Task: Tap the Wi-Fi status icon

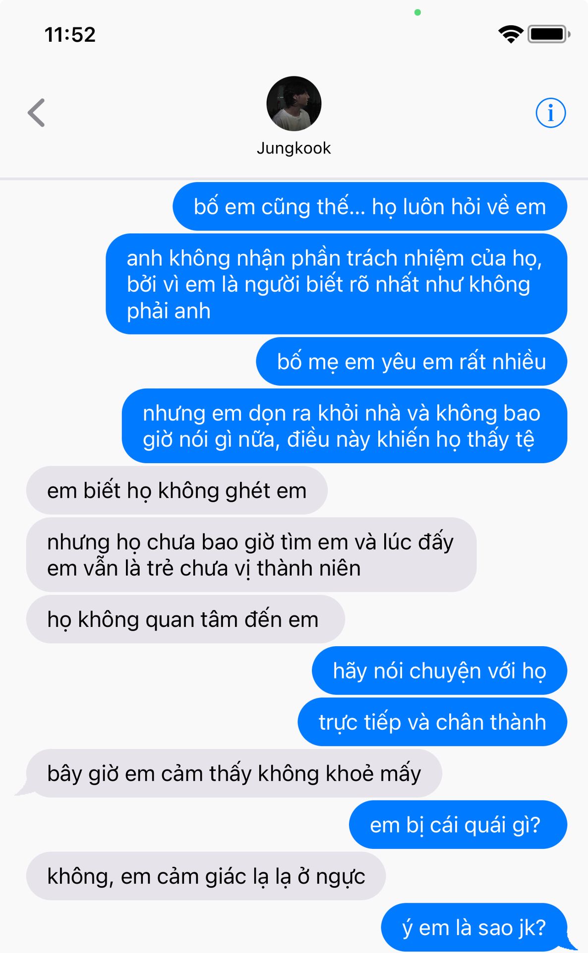Action: (x=511, y=34)
